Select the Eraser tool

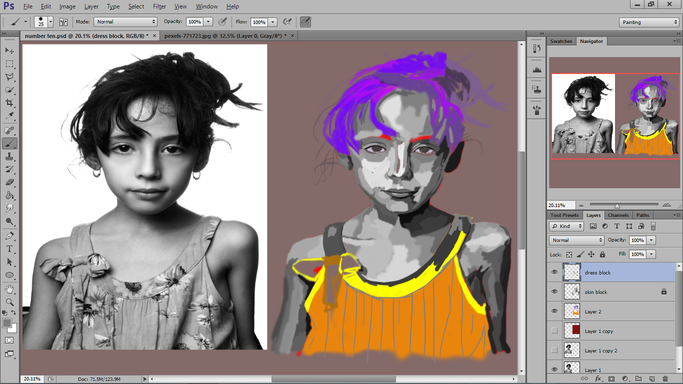tap(9, 182)
